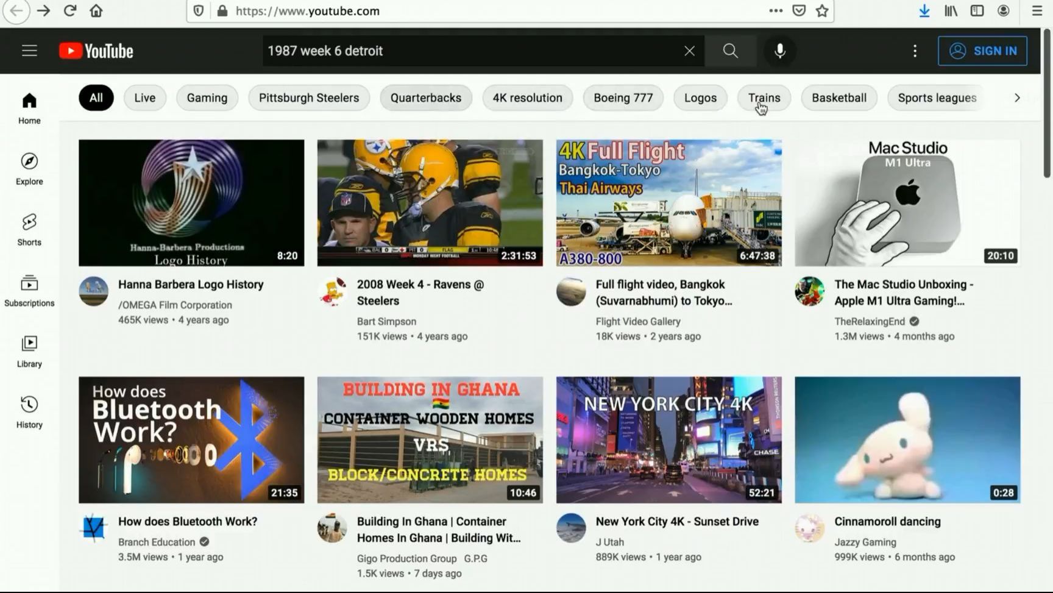Click the 'Hanna Barbera Logo History' title

(x=191, y=285)
